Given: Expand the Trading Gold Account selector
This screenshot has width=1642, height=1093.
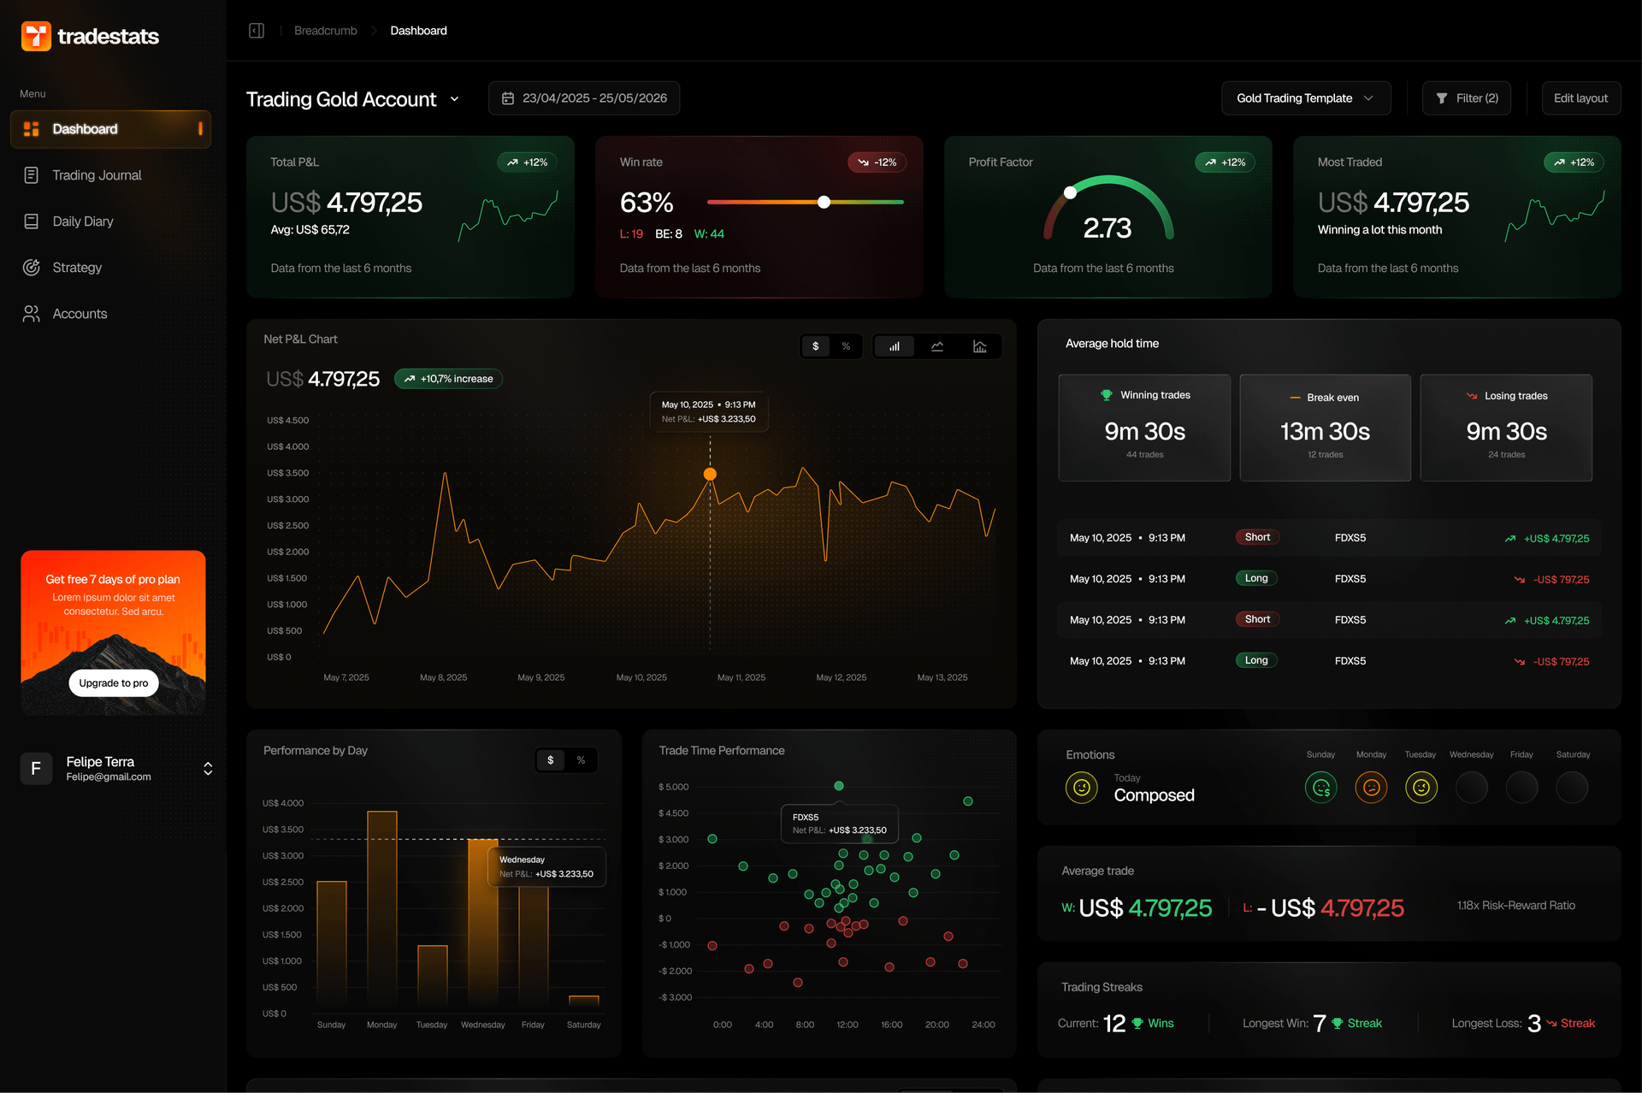Looking at the screenshot, I should (x=455, y=99).
